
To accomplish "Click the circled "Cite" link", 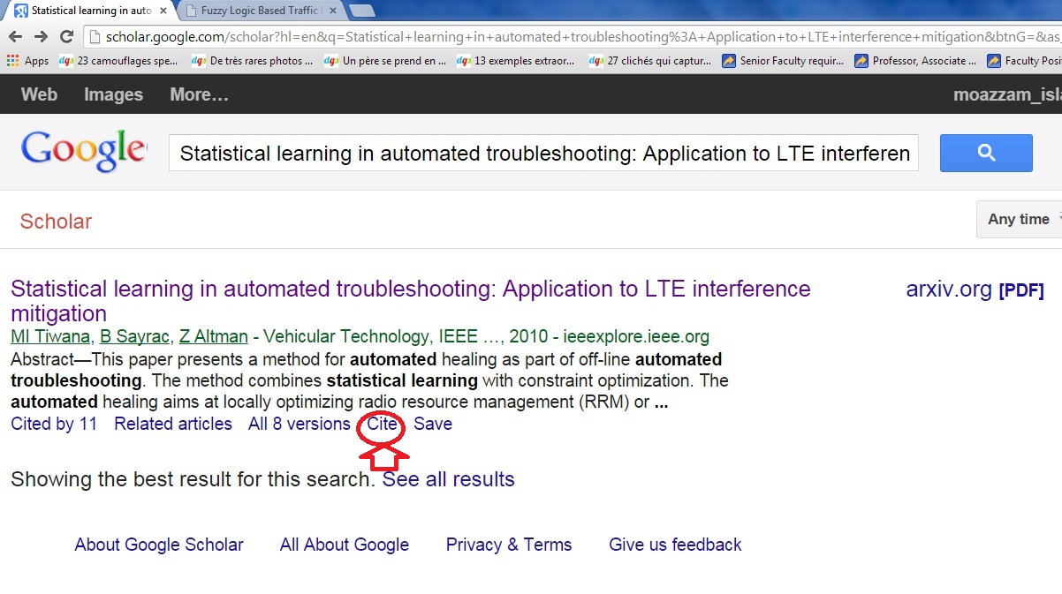I will [x=383, y=424].
